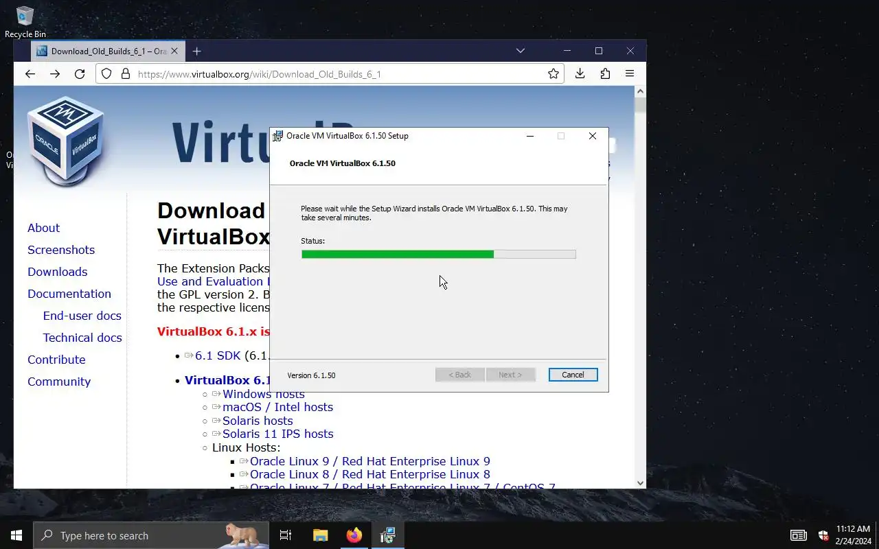Viewport: 879px width, 549px height.
Task: View site security padlock info
Action: pyautogui.click(x=125, y=74)
